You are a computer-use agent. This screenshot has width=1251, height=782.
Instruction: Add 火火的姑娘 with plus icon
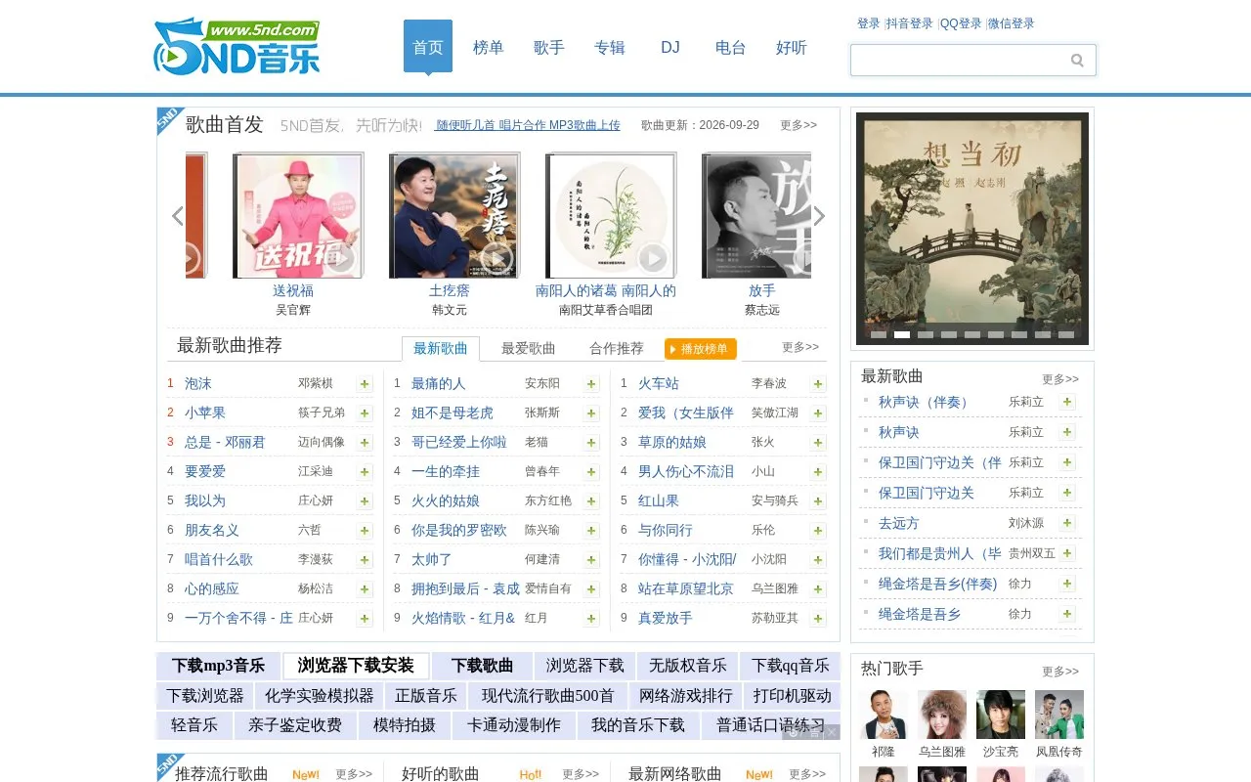pos(591,501)
